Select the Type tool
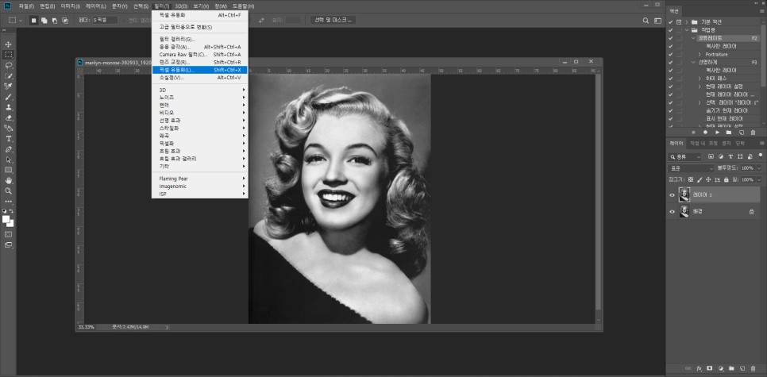This screenshot has width=767, height=377. pos(8,139)
